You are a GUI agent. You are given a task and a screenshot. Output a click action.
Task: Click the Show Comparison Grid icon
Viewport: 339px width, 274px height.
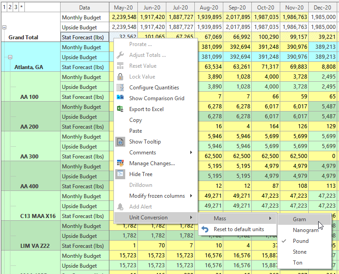pos(120,97)
